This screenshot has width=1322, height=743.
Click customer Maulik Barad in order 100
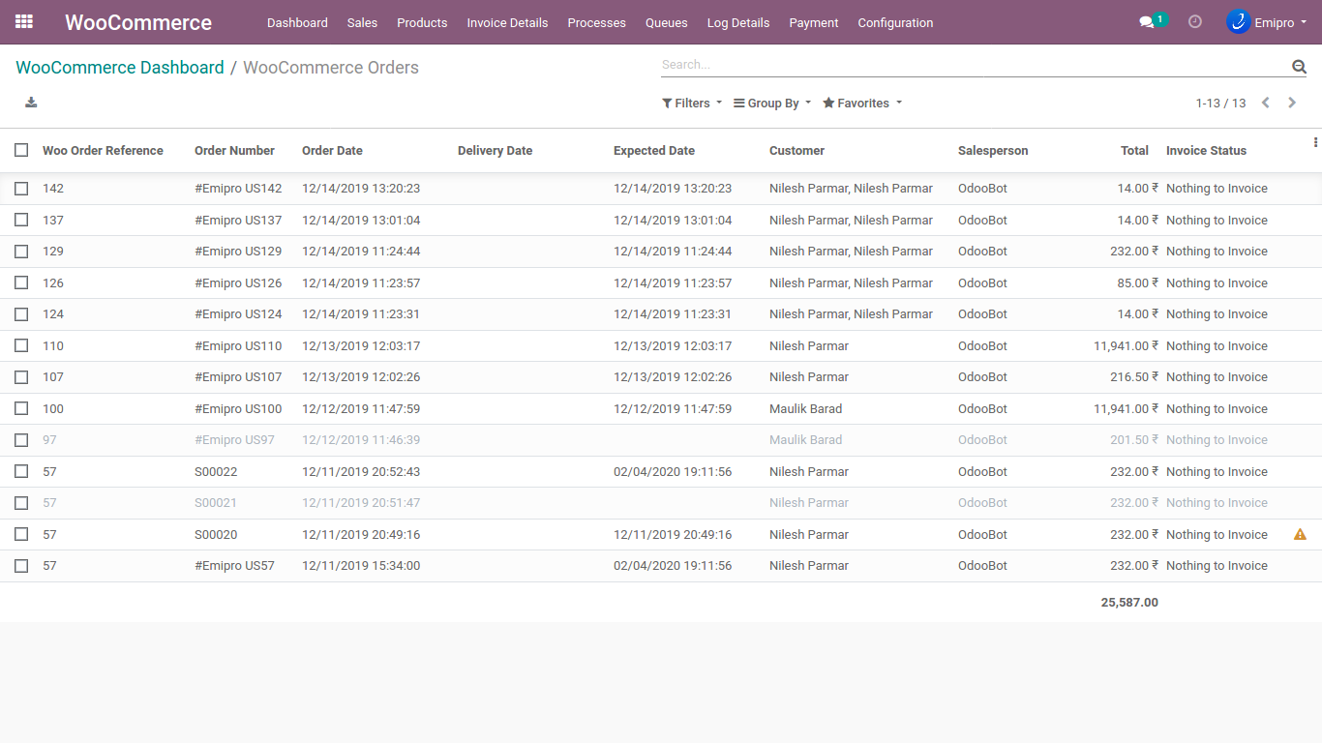click(805, 409)
